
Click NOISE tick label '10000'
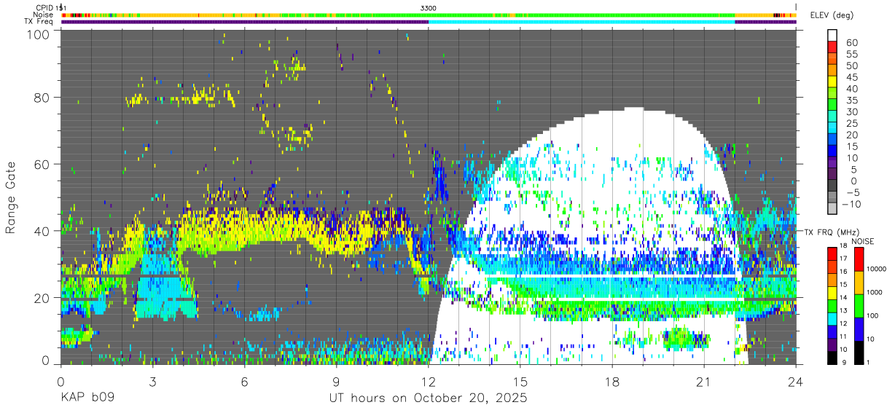coord(877,269)
